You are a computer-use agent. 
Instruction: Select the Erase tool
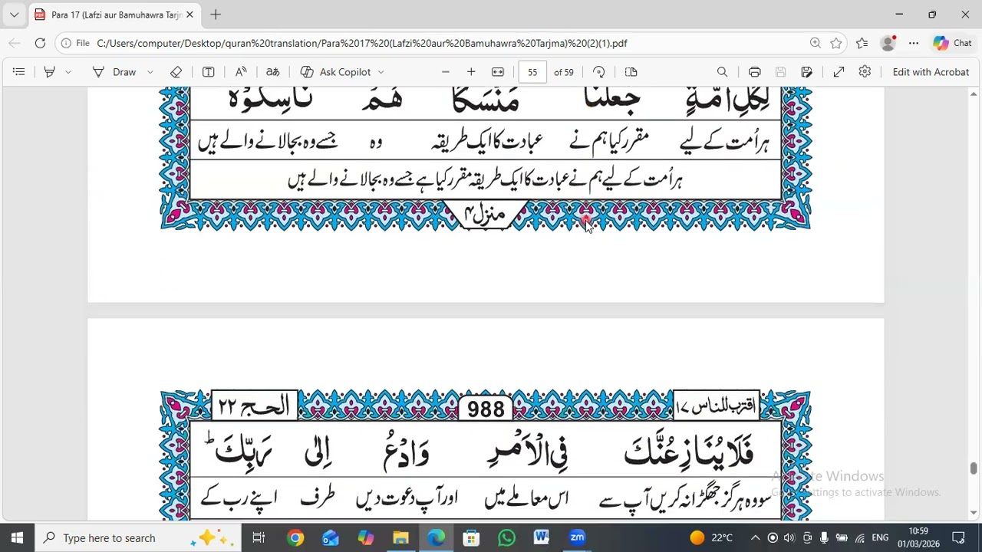[x=176, y=72]
